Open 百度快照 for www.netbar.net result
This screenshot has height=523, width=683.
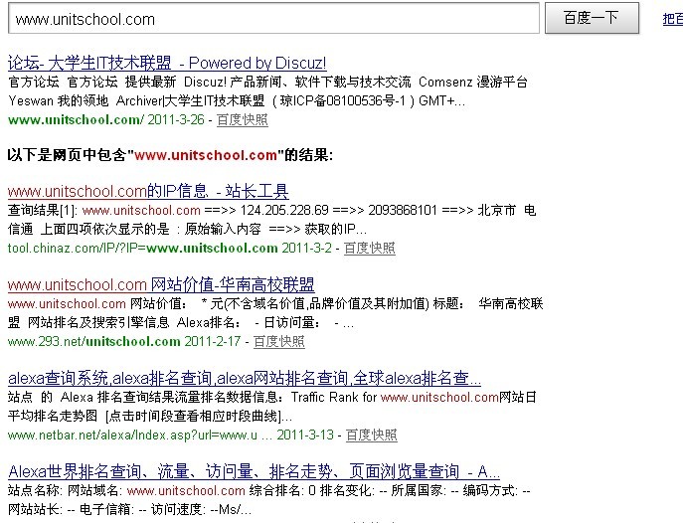click(371, 435)
